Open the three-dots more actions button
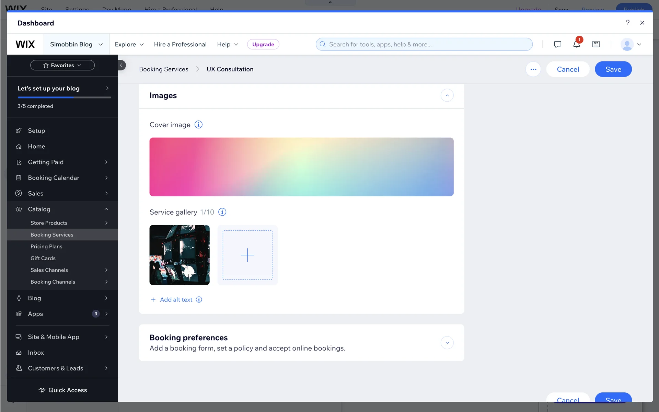Image resolution: width=659 pixels, height=412 pixels. coord(533,69)
